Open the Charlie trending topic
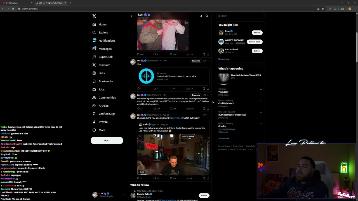Screen dimensions: 358x201 coord(222,126)
